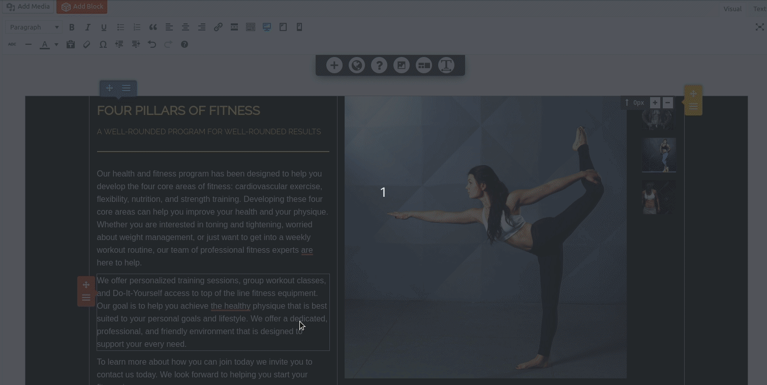
Task: Insert a blockquote
Action: click(x=153, y=27)
